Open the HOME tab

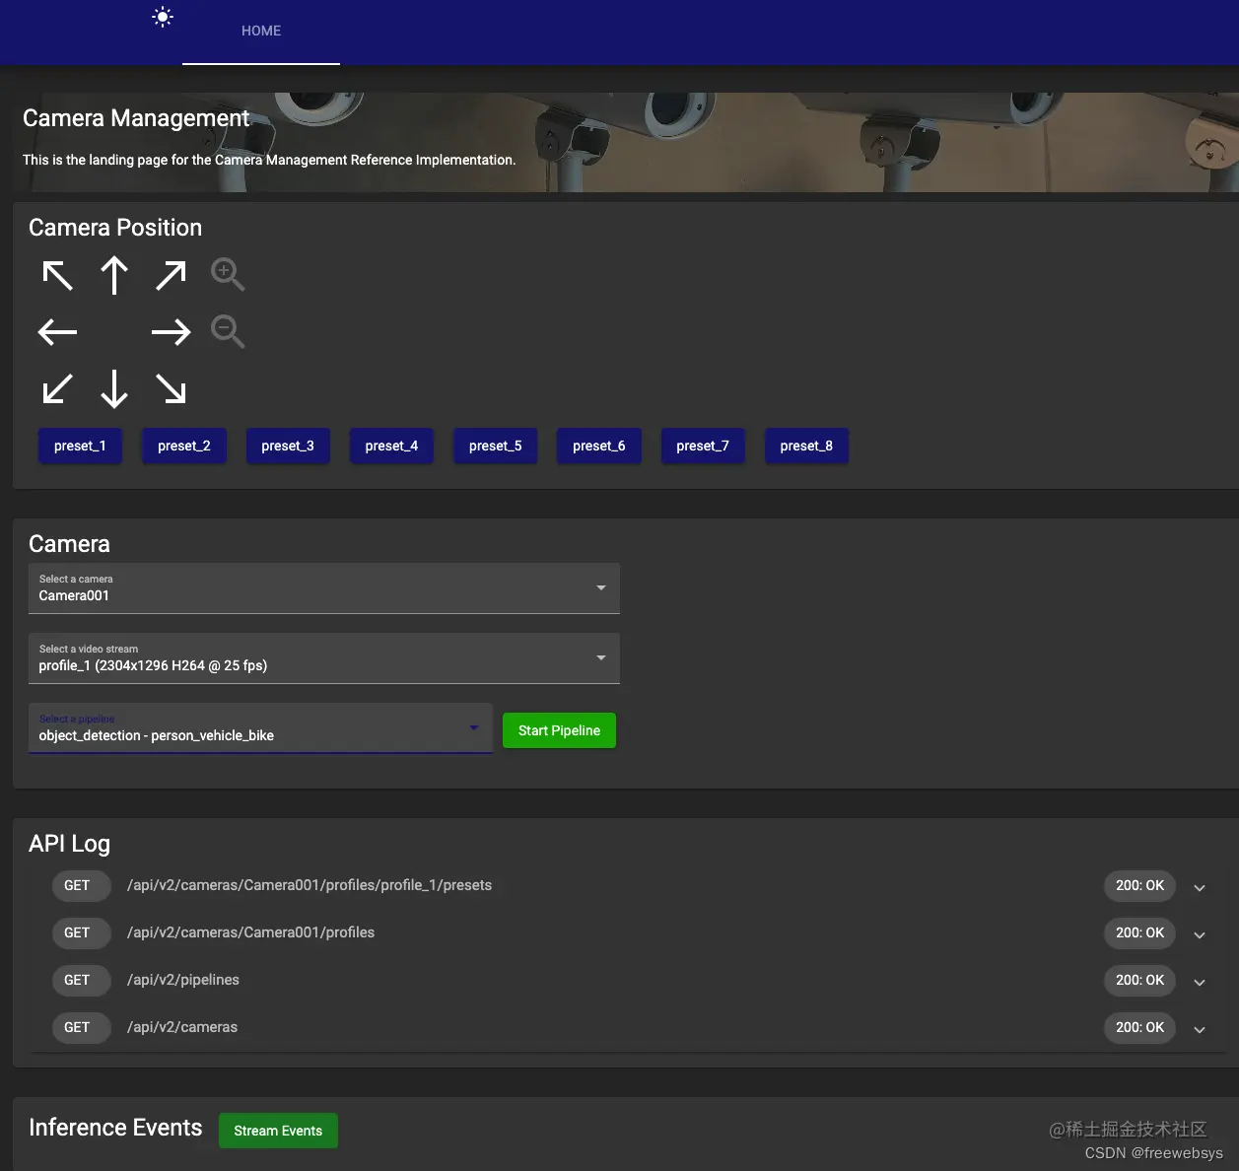261,32
